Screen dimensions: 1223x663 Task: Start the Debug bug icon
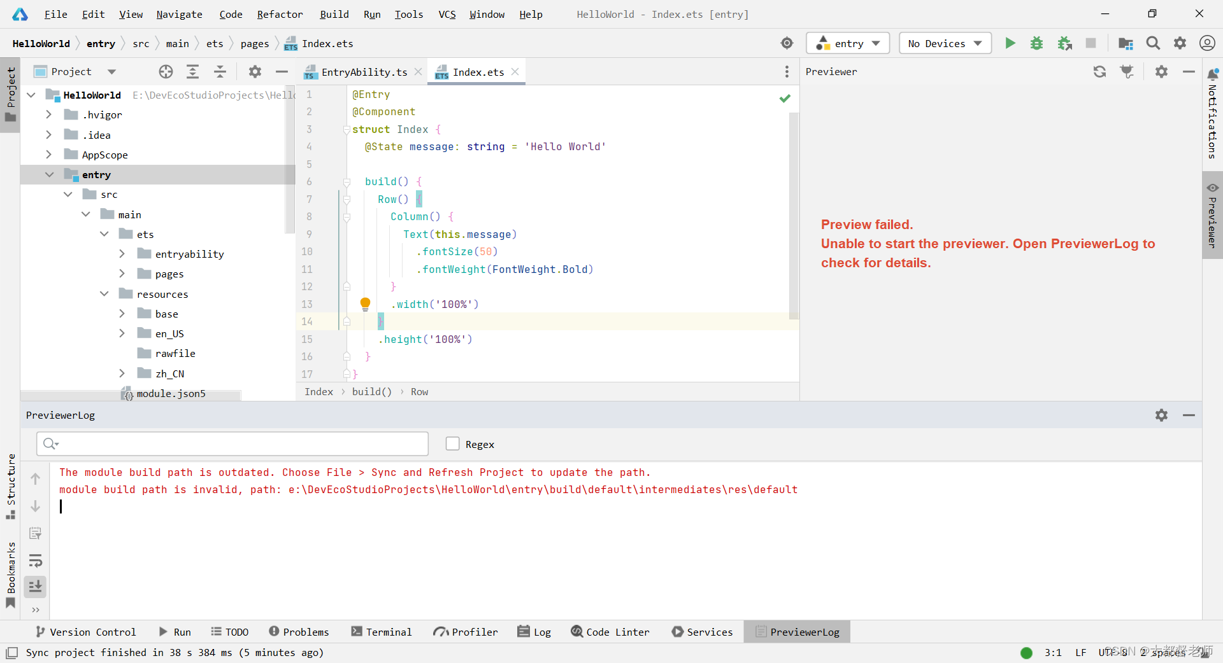tap(1037, 43)
